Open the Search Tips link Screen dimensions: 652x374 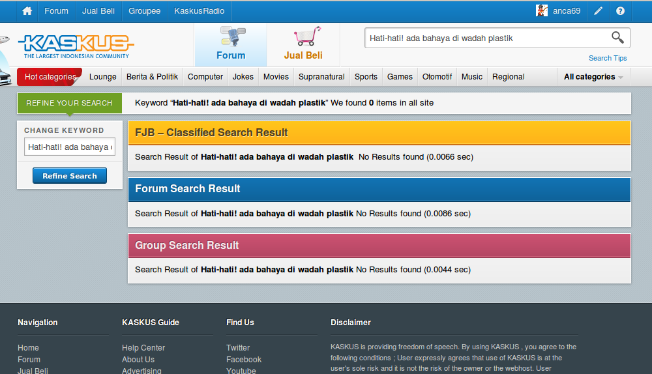pos(608,58)
